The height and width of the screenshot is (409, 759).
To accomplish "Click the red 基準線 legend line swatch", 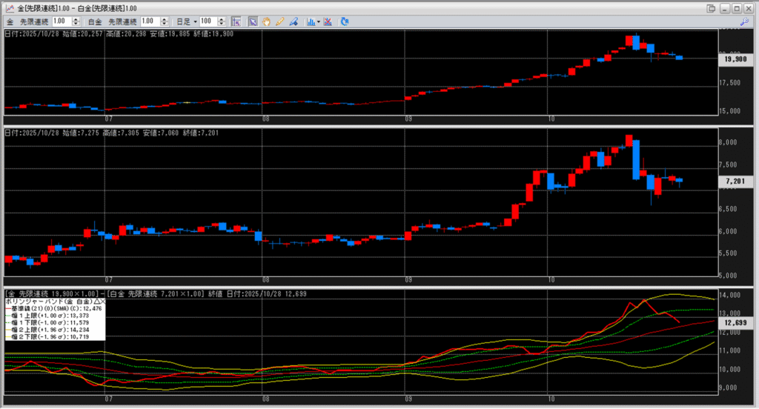I will (8, 309).
